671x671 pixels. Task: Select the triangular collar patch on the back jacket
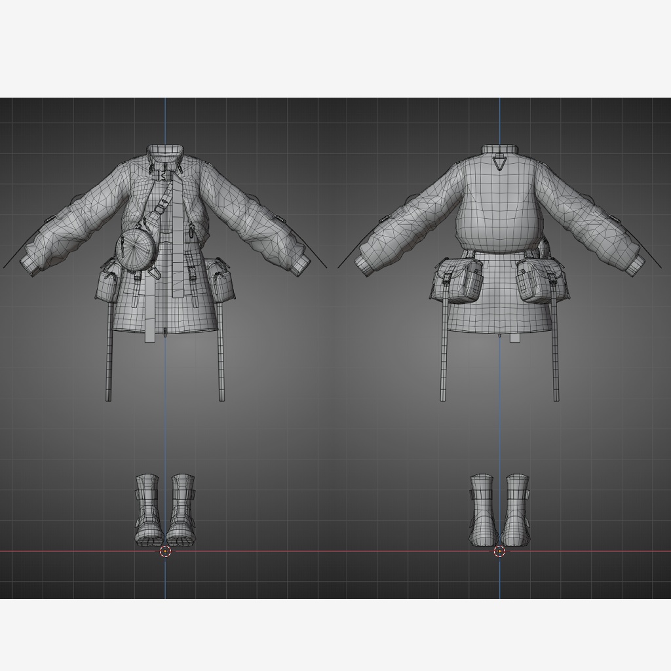point(500,163)
